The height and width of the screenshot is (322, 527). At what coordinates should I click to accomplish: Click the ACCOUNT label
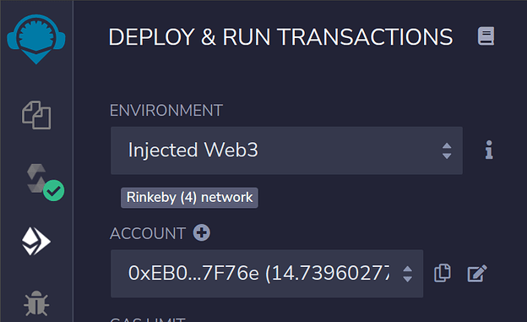(148, 233)
